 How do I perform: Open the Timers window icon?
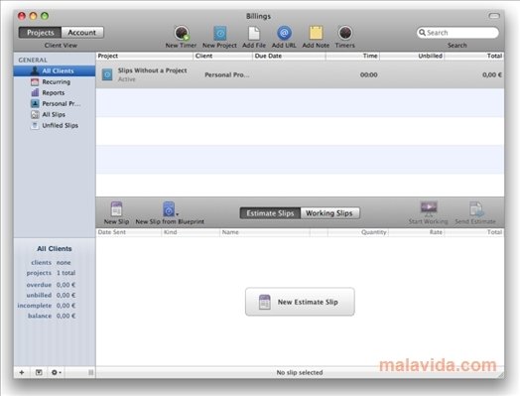345,33
